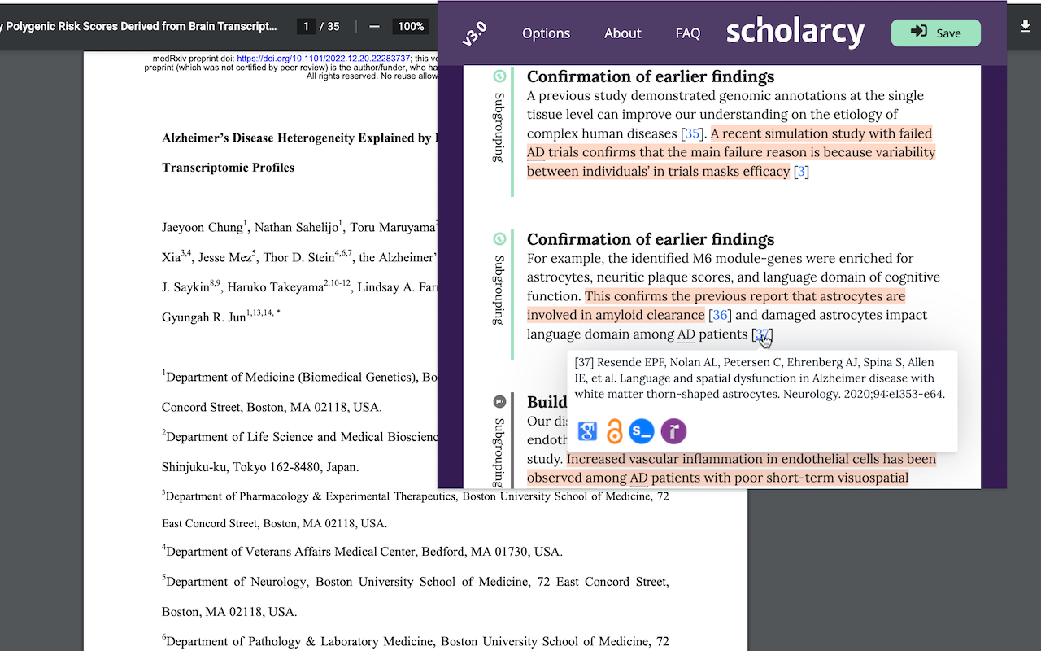Edit the page number field showing 1

[x=306, y=25]
